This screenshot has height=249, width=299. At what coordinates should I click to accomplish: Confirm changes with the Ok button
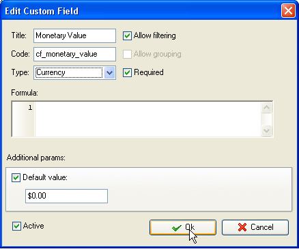coord(183,227)
